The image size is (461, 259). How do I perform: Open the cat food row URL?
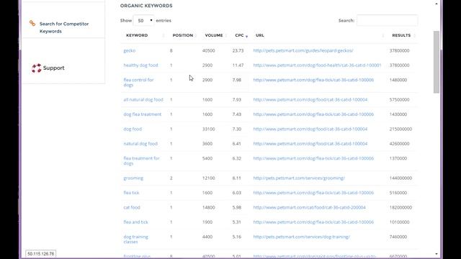pyautogui.click(x=309, y=207)
